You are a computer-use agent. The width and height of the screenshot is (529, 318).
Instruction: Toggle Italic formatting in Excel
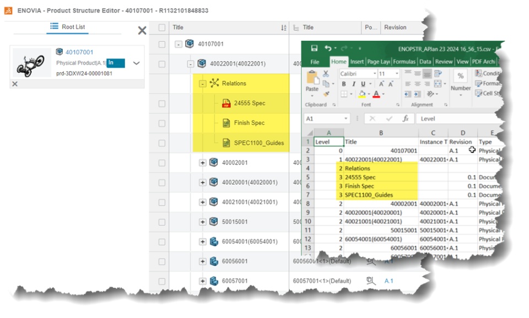(354, 84)
